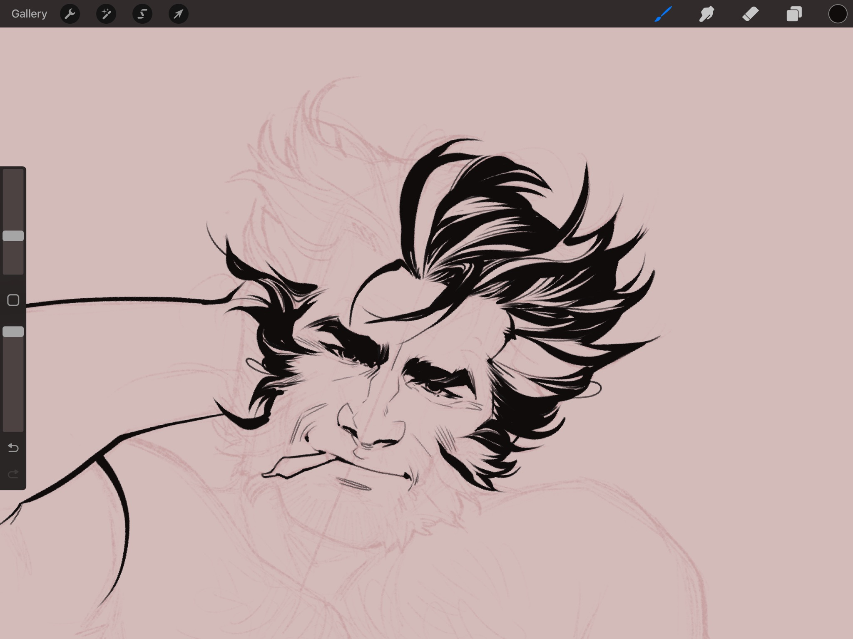Open the Adjustments magic wand menu

(x=106, y=14)
